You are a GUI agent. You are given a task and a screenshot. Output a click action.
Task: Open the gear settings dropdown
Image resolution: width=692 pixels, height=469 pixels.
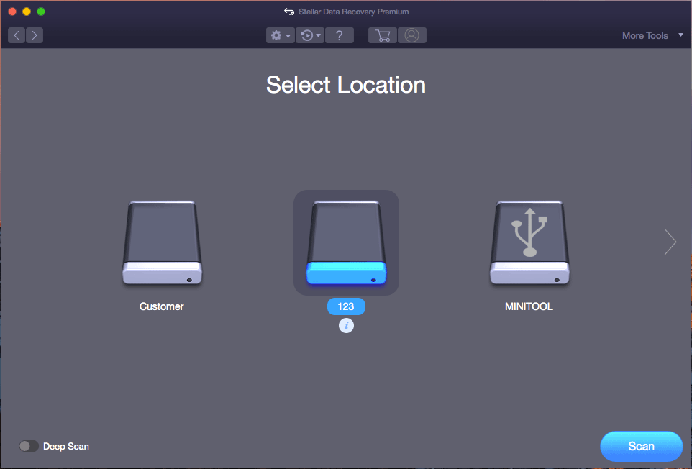coord(280,35)
